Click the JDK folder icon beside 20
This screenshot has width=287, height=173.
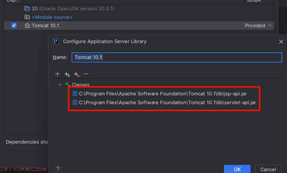click(27, 8)
